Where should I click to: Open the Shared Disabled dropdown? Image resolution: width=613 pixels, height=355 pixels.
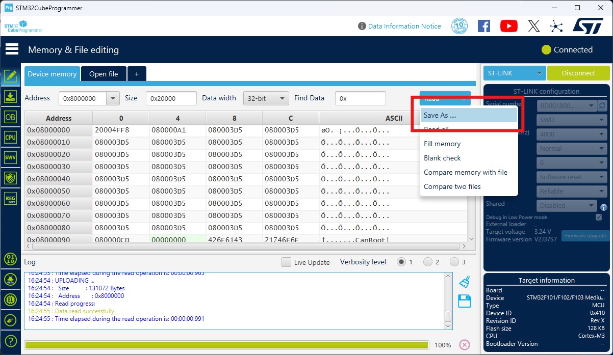pyautogui.click(x=567, y=206)
